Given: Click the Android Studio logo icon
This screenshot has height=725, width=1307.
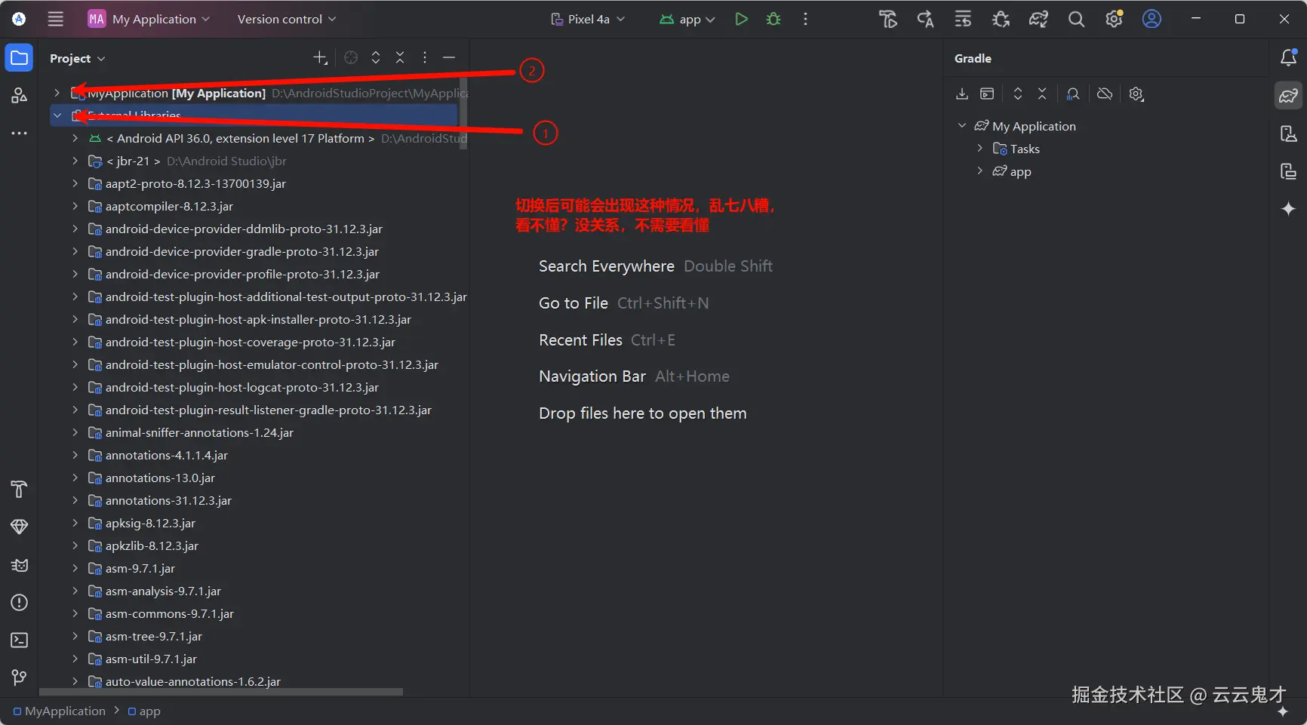Looking at the screenshot, I should (x=19, y=19).
